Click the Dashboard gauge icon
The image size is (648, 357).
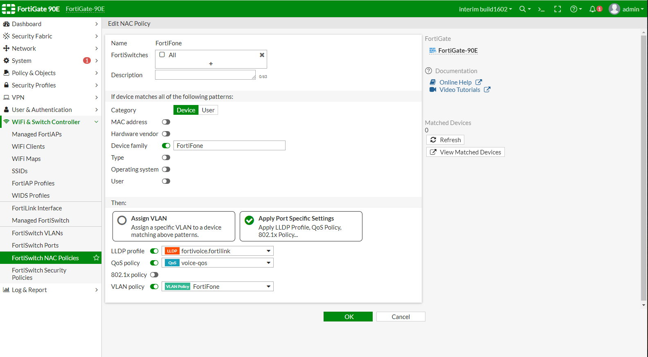[x=6, y=24]
